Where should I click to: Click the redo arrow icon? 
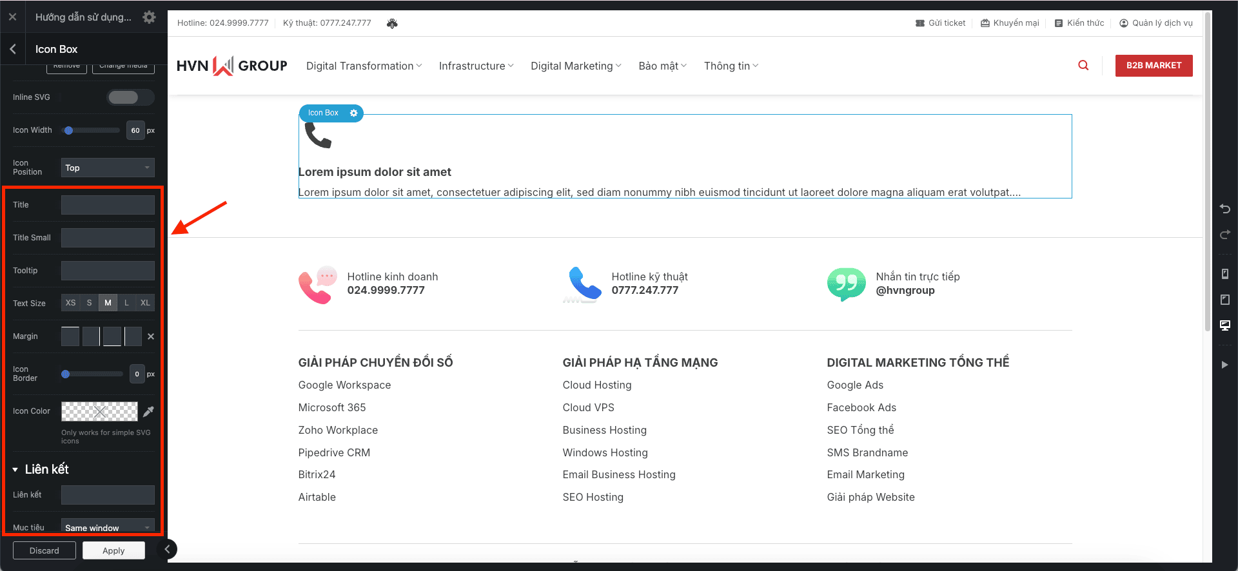coord(1224,235)
